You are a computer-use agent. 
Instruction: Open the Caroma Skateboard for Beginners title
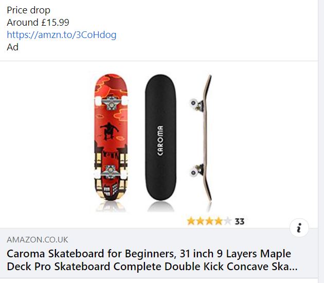coord(152,260)
